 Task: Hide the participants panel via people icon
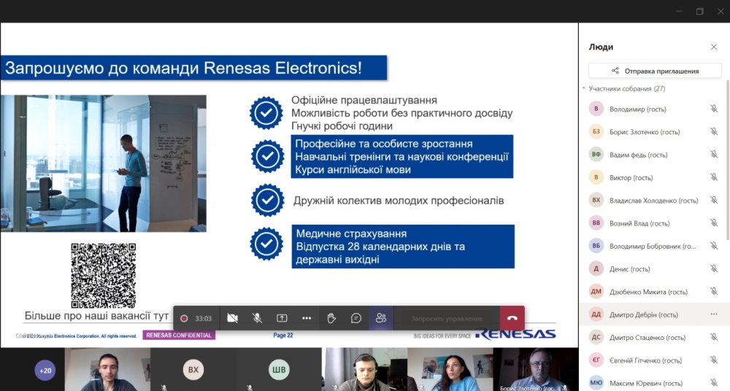(x=381, y=318)
